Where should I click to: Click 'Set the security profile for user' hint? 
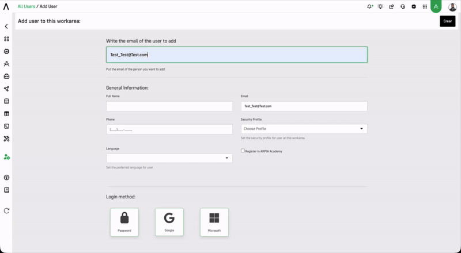(x=273, y=138)
